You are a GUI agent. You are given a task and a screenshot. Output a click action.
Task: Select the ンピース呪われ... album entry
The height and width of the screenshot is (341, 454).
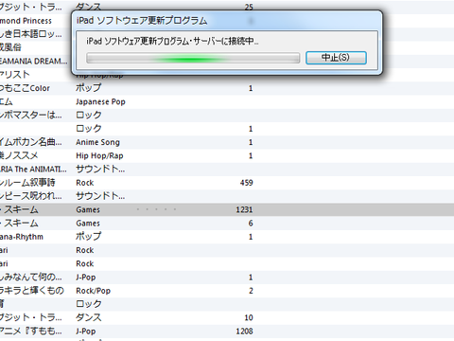pyautogui.click(x=31, y=196)
